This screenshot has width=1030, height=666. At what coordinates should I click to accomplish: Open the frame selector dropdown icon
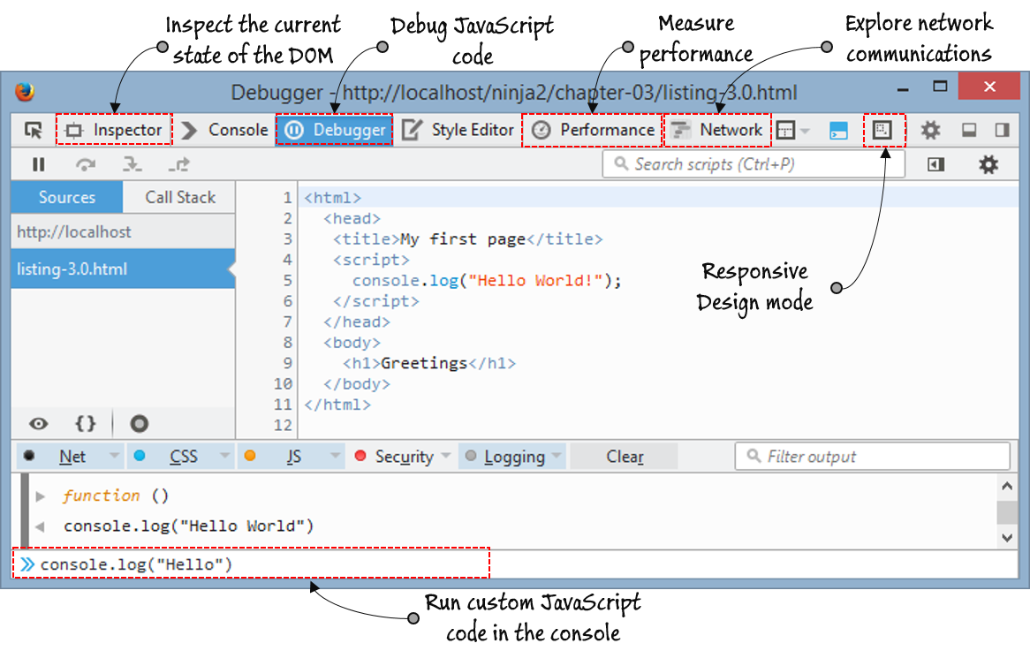tap(792, 131)
